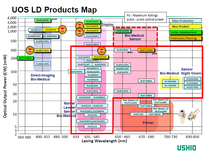The image size is (204, 153).
Task: Click the yellow New Product legend swatch
Action: 185,26
